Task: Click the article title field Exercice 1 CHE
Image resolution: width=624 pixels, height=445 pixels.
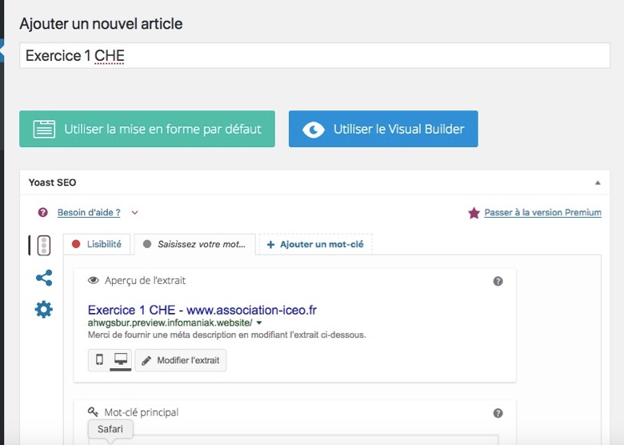Action: [314, 56]
